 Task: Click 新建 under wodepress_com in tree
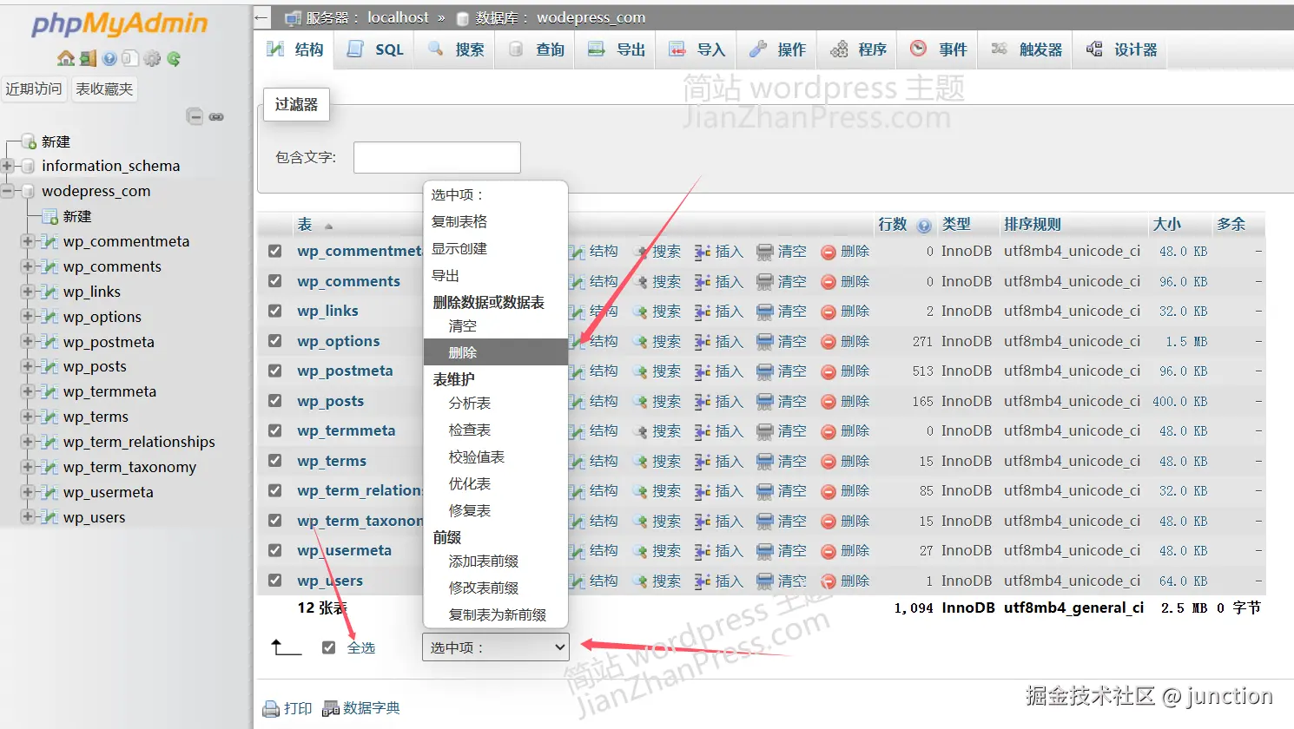coord(77,216)
